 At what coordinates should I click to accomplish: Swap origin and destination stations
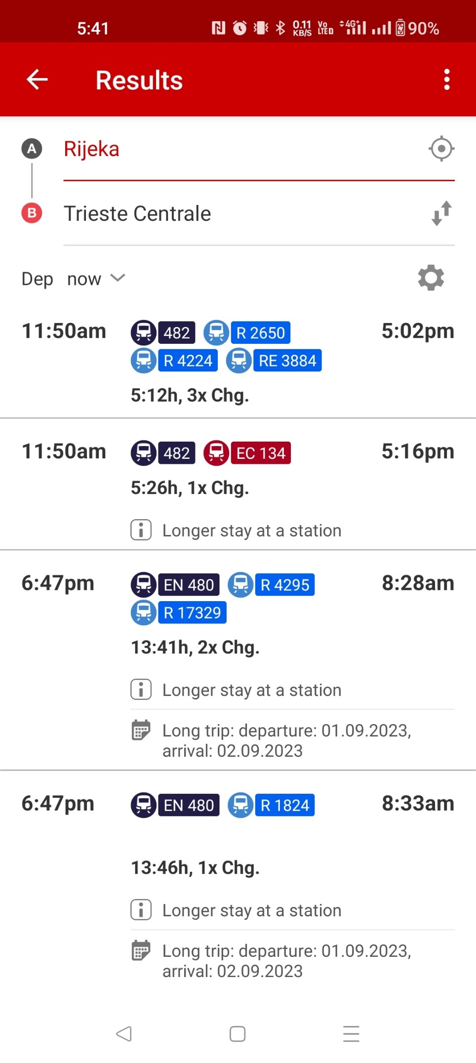coord(441,213)
